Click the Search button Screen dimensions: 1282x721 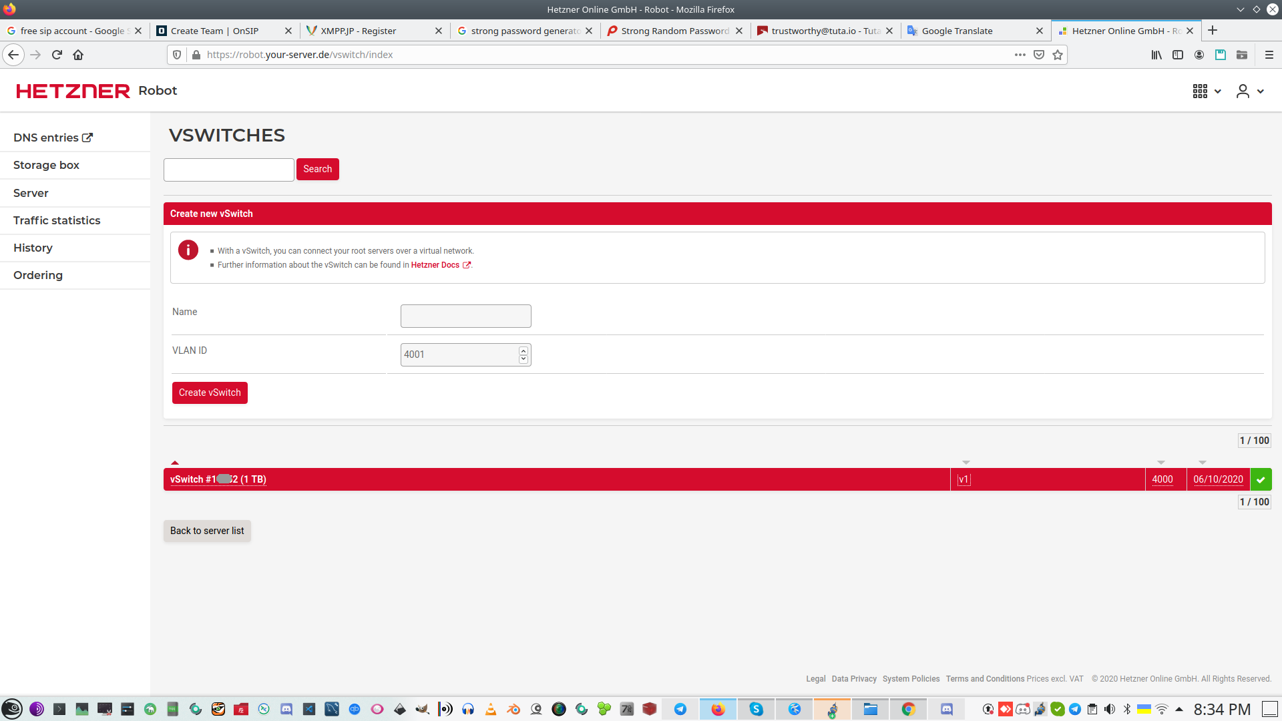(317, 169)
